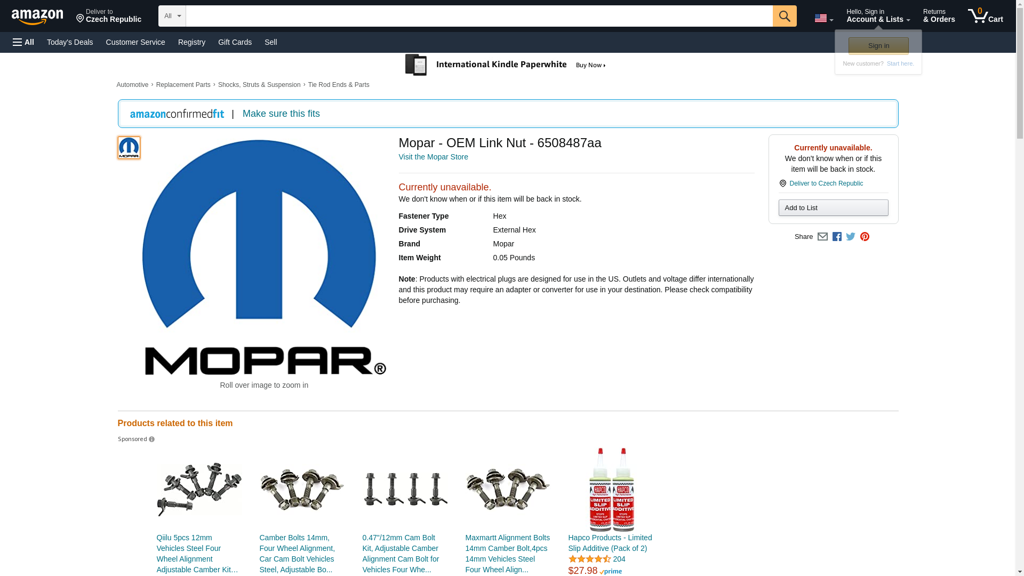This screenshot has width=1024, height=576.
Task: Expand the All departments search dropdown
Action: click(172, 16)
